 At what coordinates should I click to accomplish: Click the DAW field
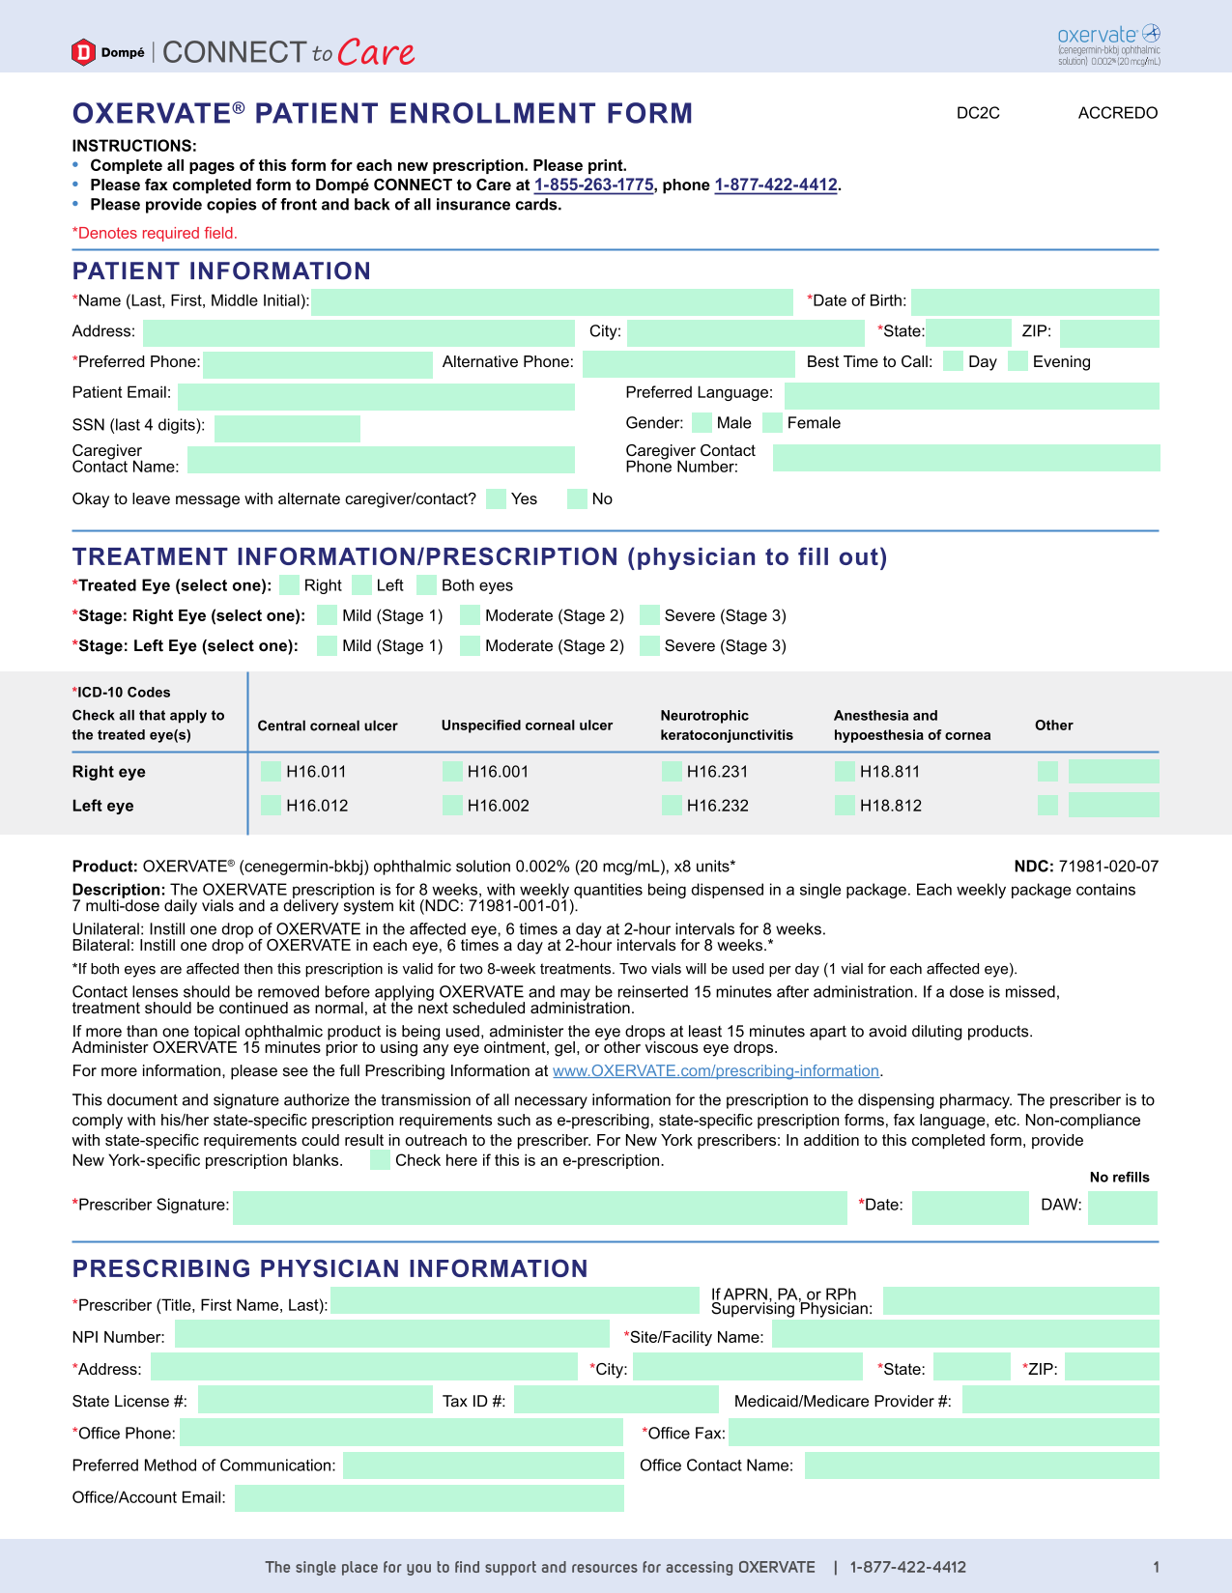click(1123, 1208)
